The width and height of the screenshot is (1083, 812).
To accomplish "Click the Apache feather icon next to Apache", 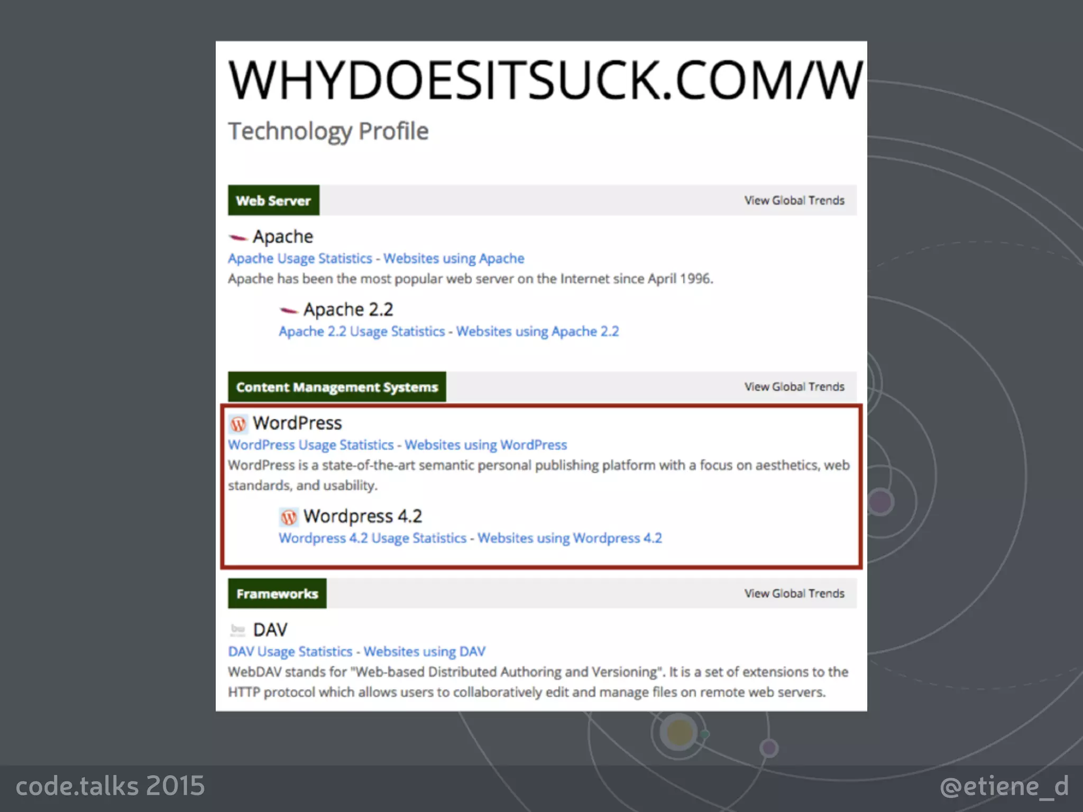I will 238,237.
